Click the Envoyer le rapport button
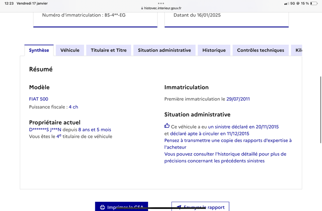 [x=200, y=207]
